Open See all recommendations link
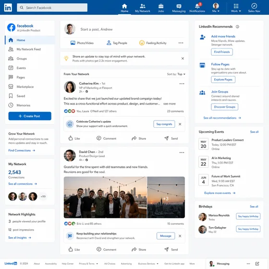This screenshot has height=269, width=269. tap(222, 118)
